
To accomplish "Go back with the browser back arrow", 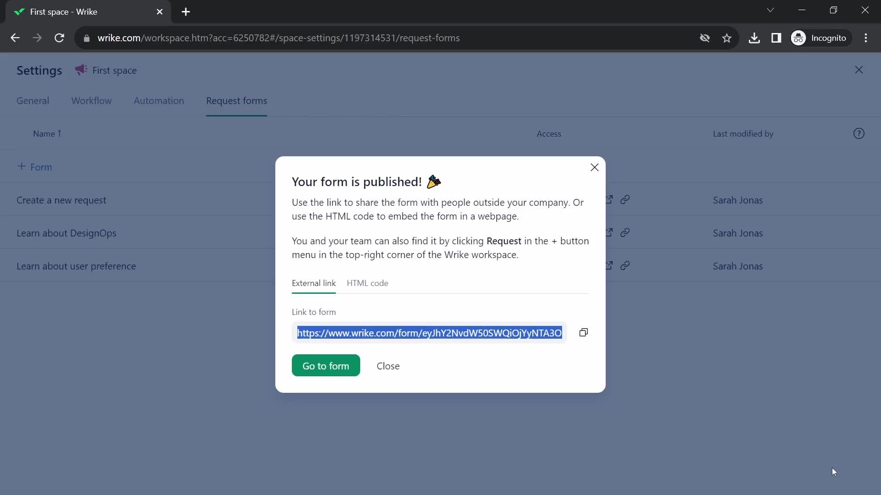I will (15, 38).
